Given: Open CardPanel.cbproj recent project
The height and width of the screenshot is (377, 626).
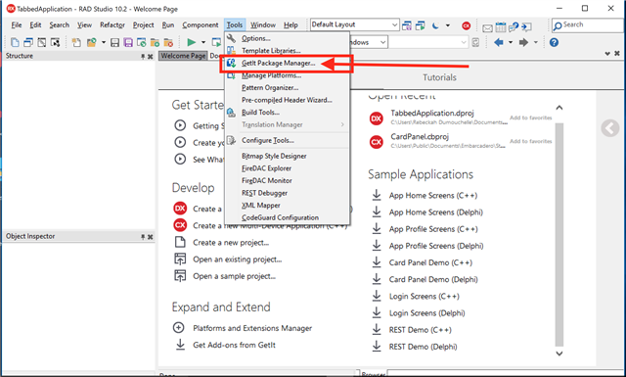Looking at the screenshot, I should [x=420, y=137].
